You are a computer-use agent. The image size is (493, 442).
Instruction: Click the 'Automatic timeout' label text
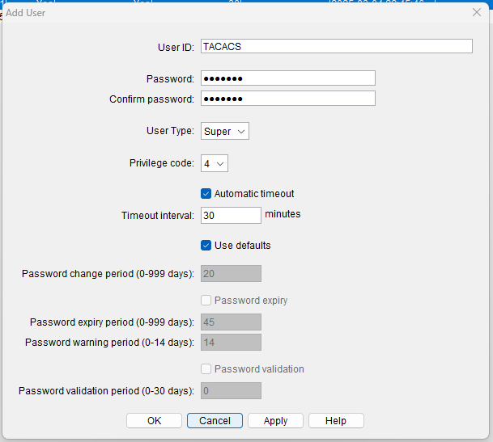pos(254,194)
